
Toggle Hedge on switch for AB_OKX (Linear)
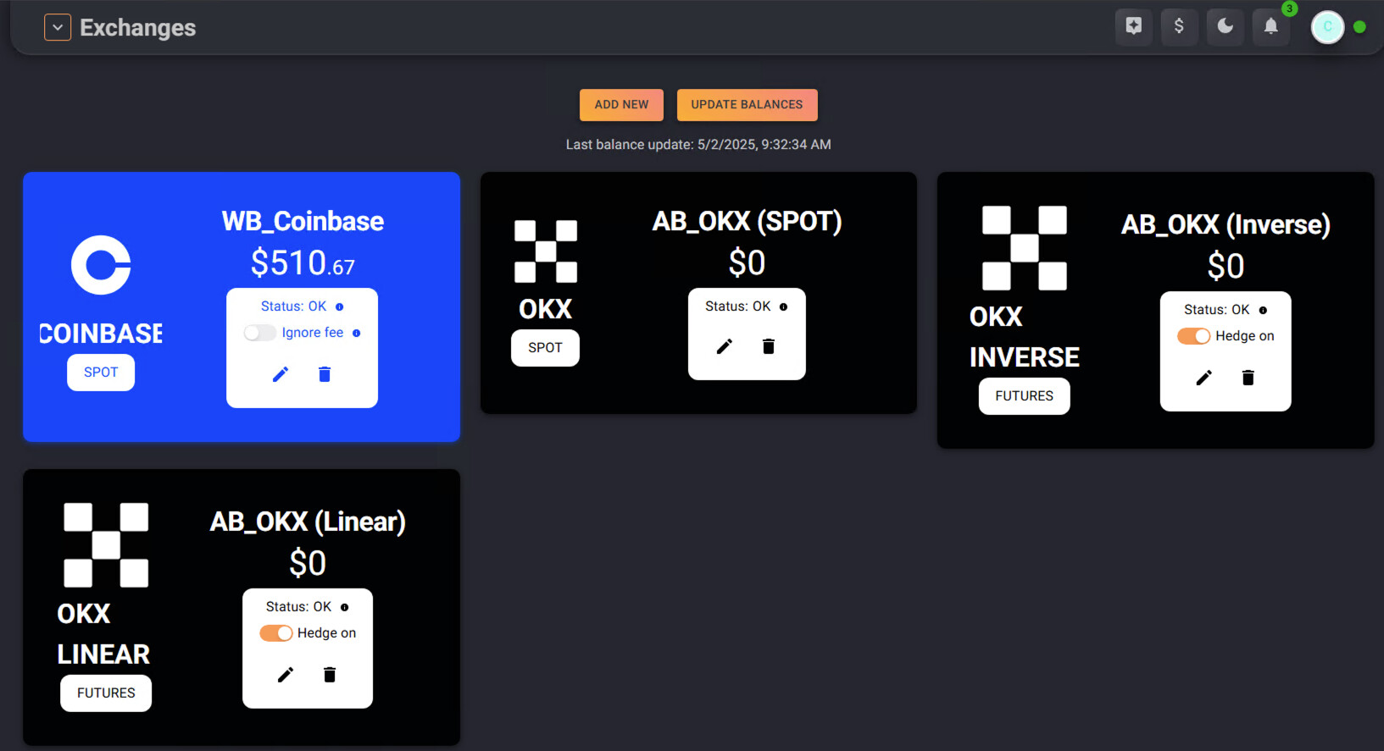coord(276,633)
